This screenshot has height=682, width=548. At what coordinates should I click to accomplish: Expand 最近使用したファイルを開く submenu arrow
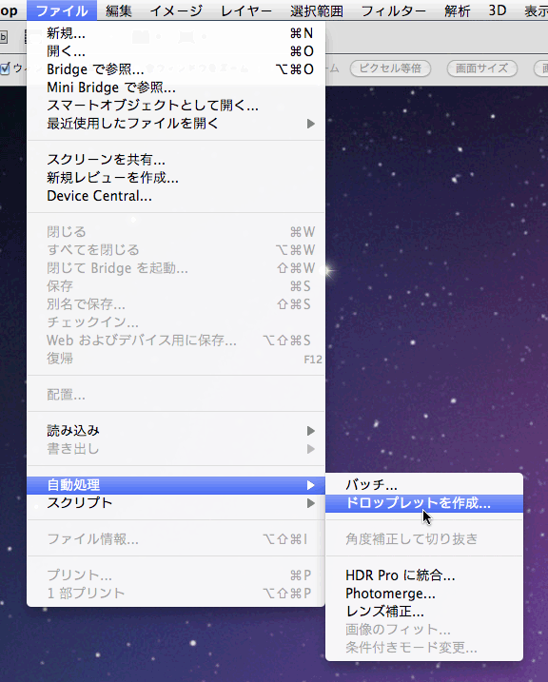click(x=310, y=124)
